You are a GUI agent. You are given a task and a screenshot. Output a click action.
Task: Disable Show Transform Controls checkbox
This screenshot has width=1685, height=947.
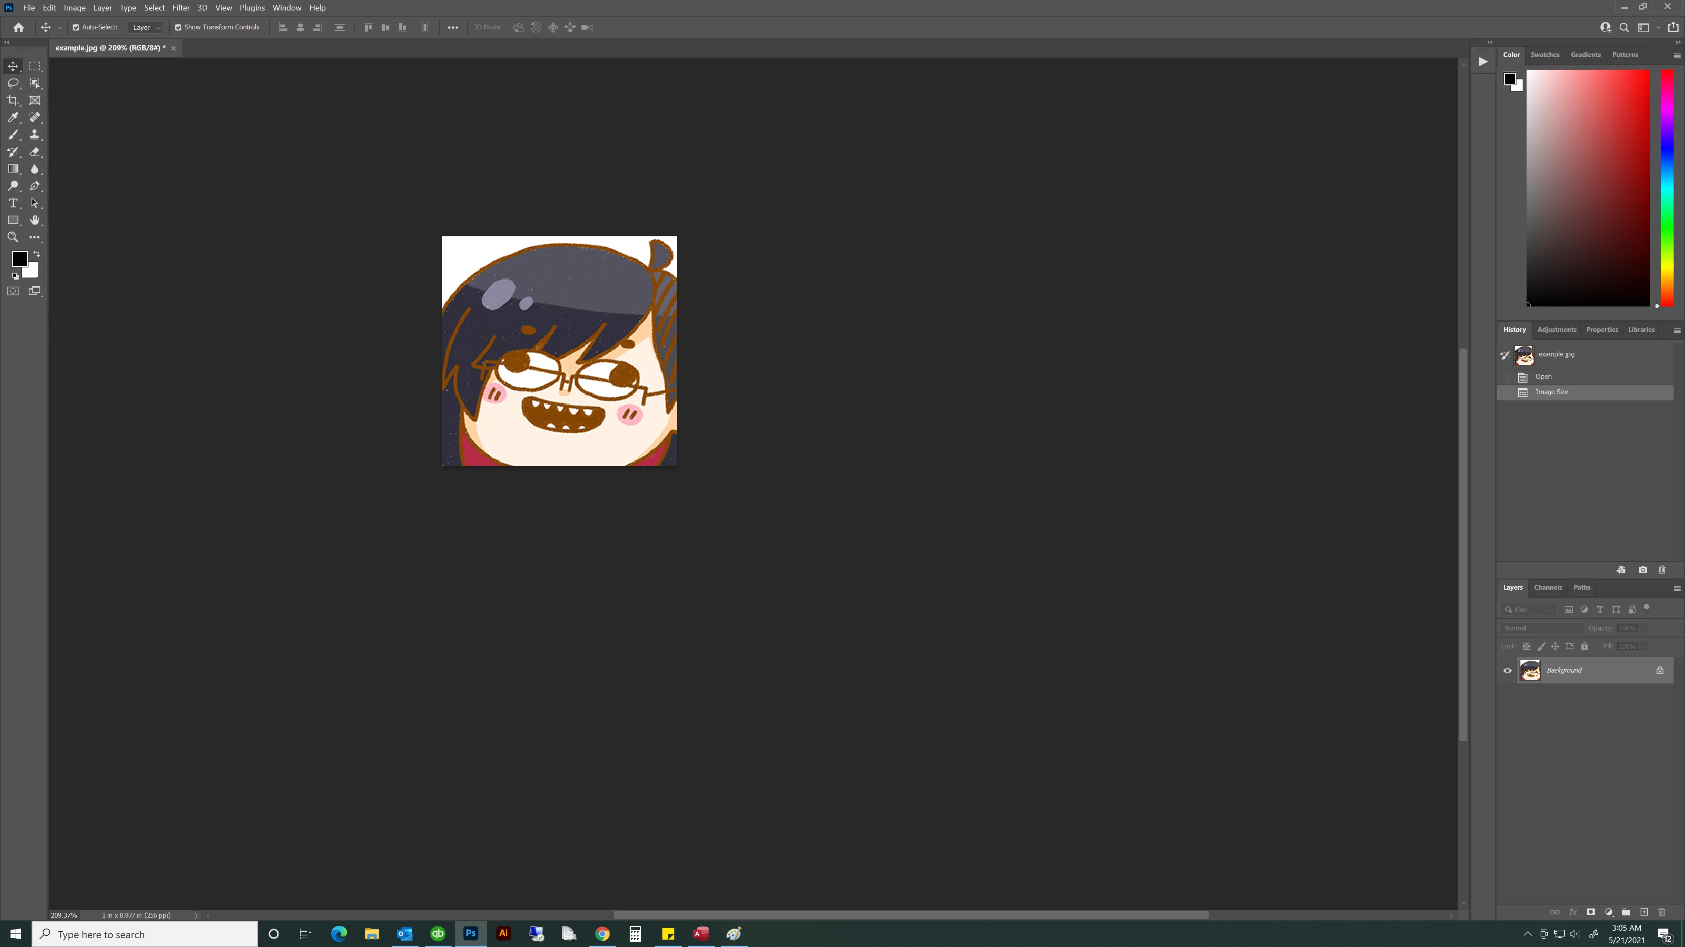coord(178,28)
